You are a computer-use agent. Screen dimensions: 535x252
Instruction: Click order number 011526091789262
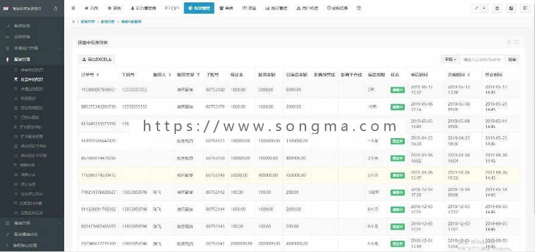coord(98,209)
